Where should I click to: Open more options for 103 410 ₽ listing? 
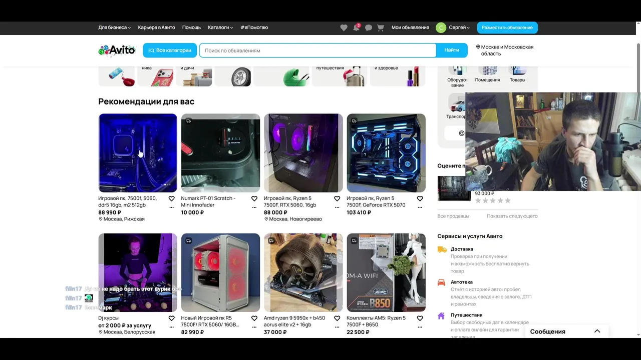tap(420, 207)
